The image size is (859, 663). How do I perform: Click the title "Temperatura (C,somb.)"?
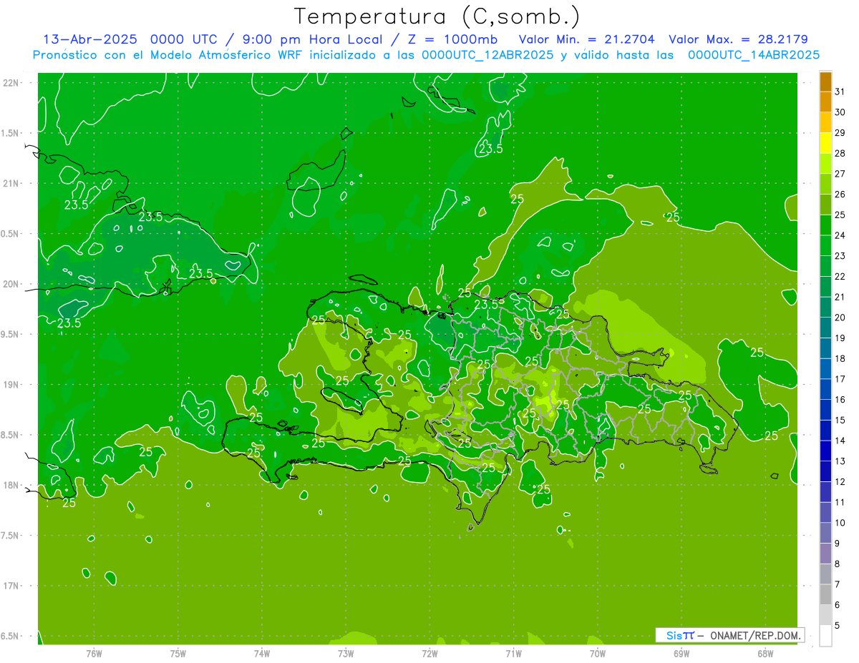point(437,17)
